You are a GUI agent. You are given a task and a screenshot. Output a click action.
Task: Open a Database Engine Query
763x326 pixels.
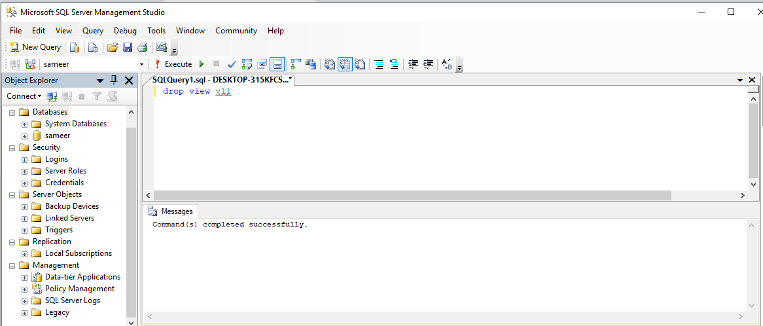click(75, 47)
